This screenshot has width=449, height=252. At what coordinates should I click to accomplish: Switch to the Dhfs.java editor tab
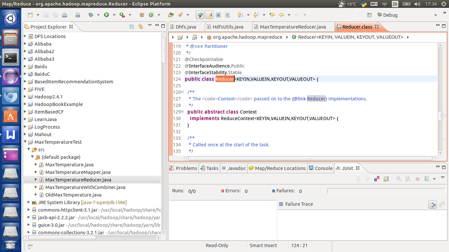(186, 27)
